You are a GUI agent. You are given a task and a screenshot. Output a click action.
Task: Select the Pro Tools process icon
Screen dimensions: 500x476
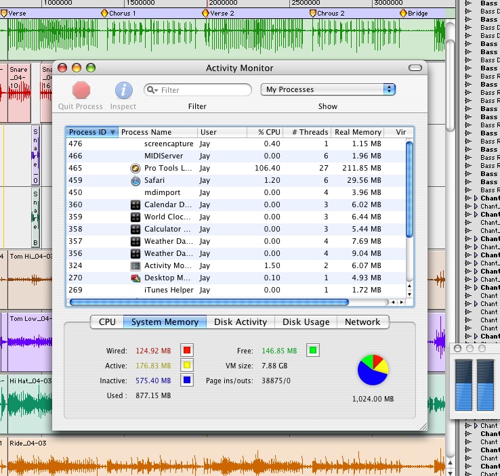(x=136, y=168)
